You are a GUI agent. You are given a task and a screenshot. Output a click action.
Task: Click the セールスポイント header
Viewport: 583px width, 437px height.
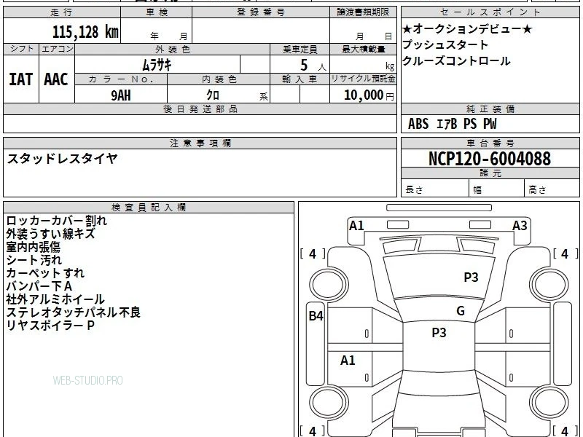(490, 12)
